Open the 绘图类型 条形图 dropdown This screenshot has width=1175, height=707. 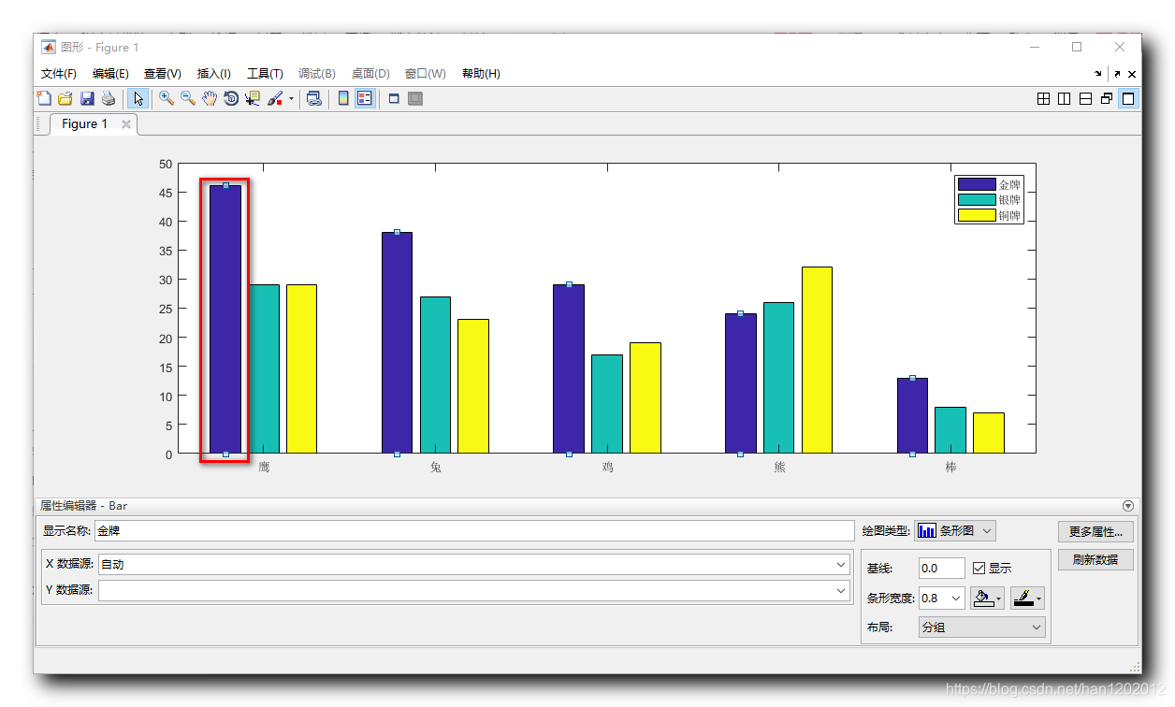coord(955,531)
